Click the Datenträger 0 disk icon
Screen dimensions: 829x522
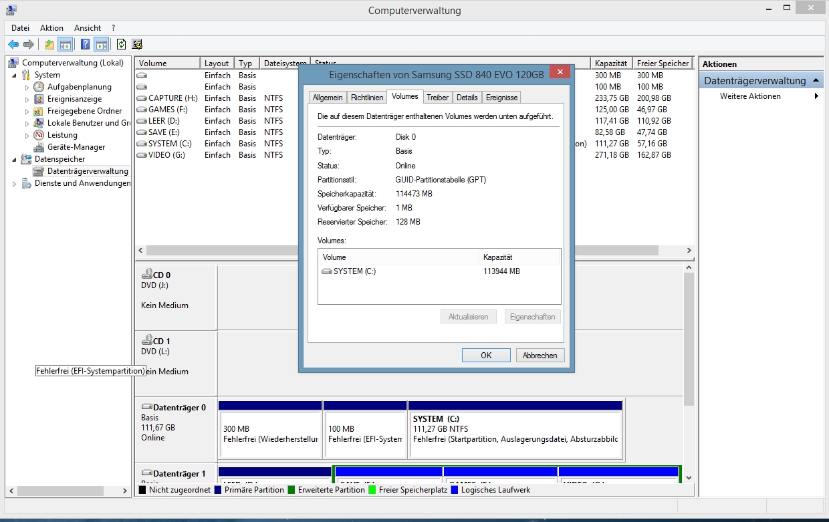tap(147, 407)
